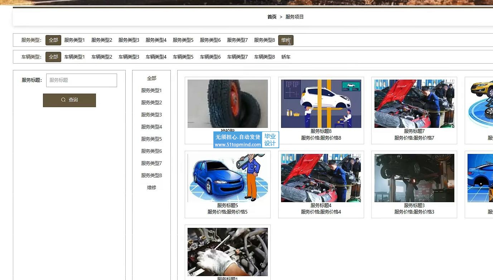The height and width of the screenshot is (280, 493).
Task: Open the 服务标题7 red hood photo
Action: tap(414, 104)
